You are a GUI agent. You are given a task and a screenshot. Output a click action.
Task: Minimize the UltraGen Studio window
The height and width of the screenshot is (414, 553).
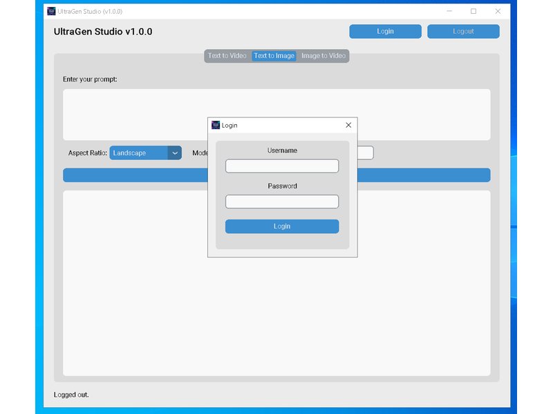[450, 11]
